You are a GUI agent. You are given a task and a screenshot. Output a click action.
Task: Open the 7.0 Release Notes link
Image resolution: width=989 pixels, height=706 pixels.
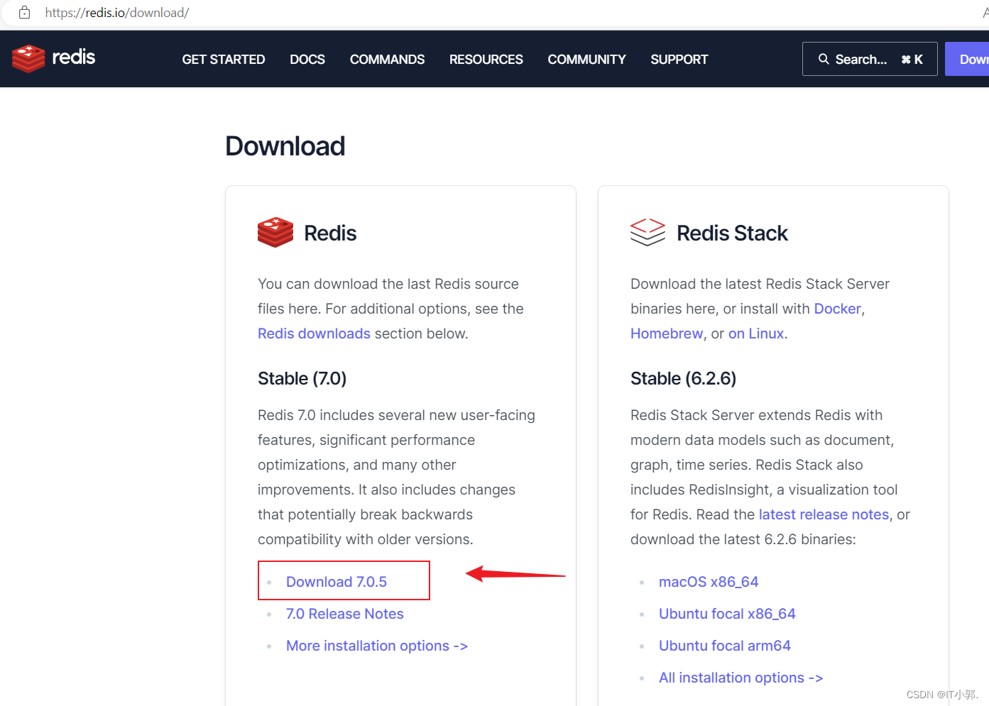344,614
